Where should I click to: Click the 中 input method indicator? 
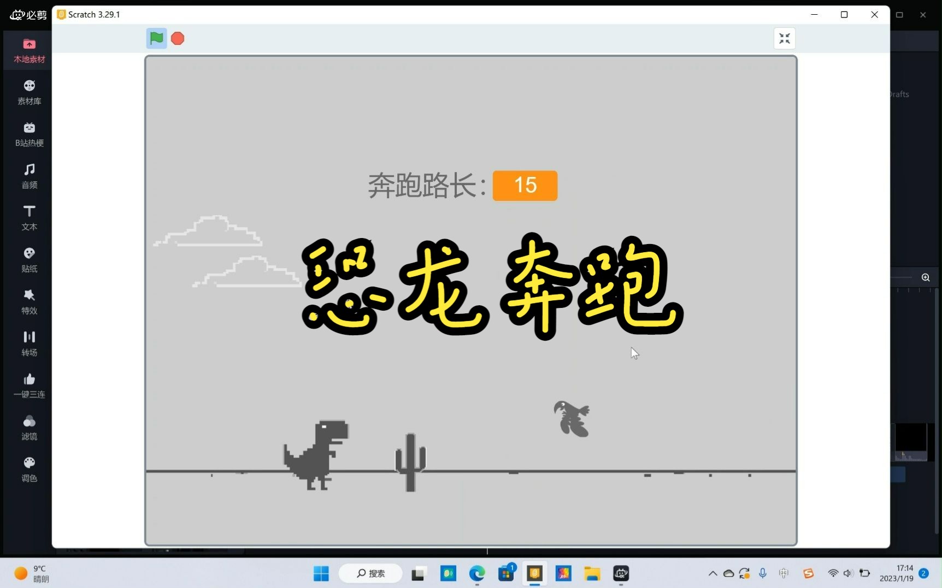pyautogui.click(x=784, y=573)
